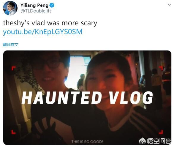This screenshot has height=147, width=174.
Task: Click the @TLDoublelift handle
Action: (36, 11)
